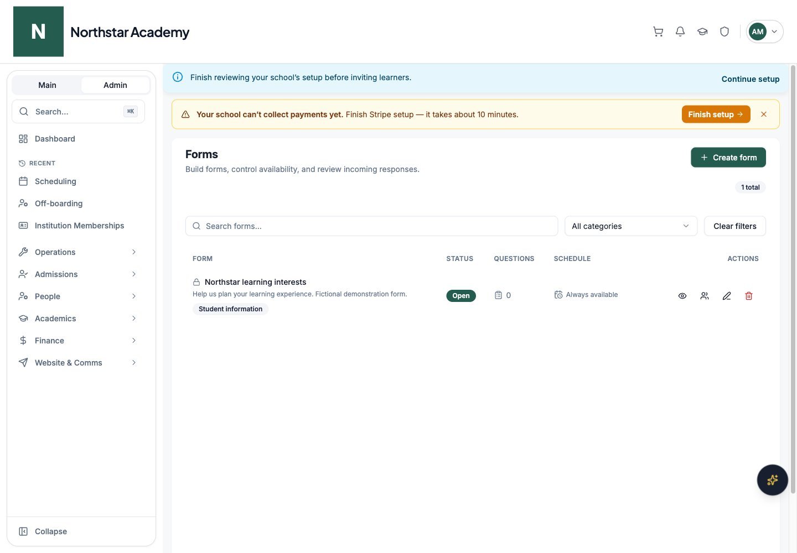Open Scheduling from recent items

(x=78, y=181)
